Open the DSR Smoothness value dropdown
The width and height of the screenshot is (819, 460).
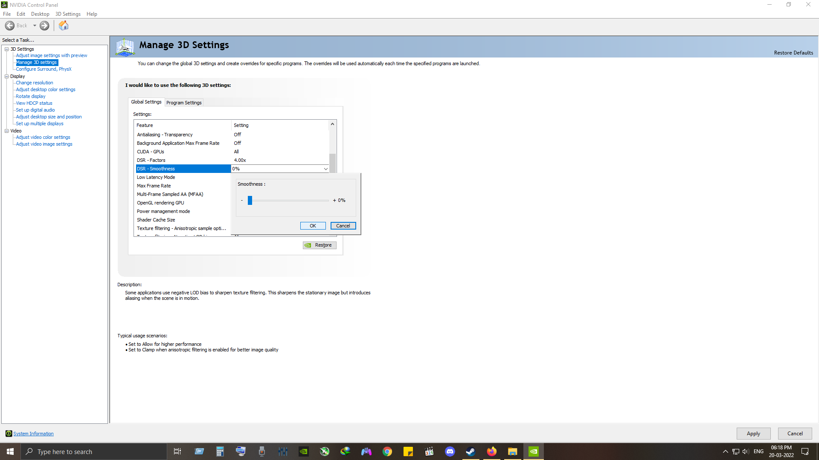(325, 169)
